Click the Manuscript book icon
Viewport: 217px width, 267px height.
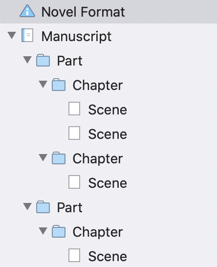pyautogui.click(x=27, y=35)
